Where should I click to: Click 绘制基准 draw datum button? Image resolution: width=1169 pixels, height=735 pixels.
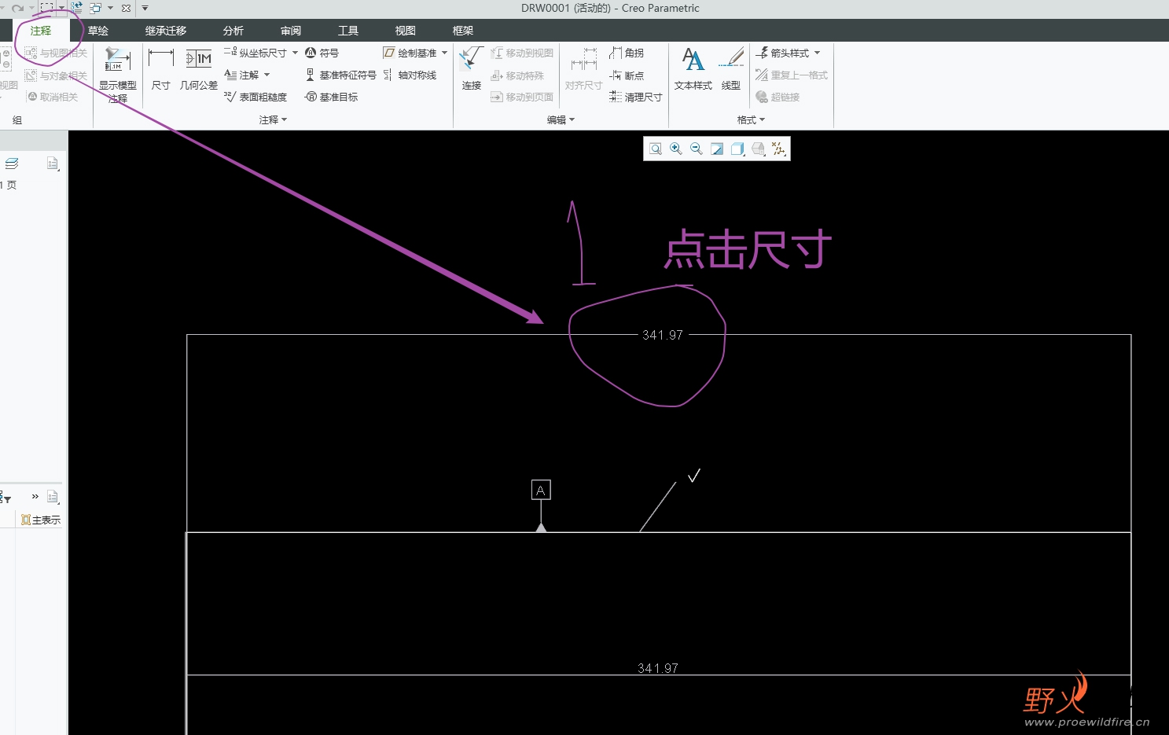(410, 53)
